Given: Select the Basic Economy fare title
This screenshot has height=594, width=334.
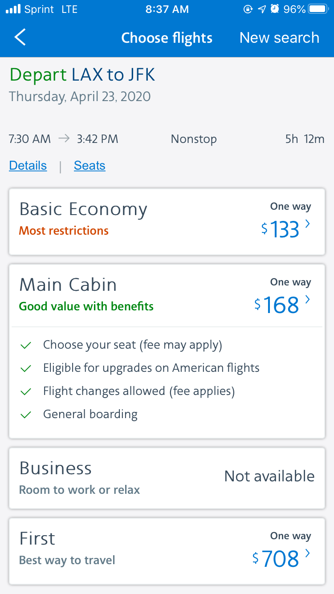Looking at the screenshot, I should (x=83, y=209).
